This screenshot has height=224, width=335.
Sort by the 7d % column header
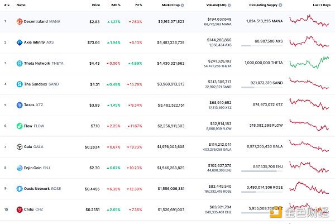tap(138, 5)
